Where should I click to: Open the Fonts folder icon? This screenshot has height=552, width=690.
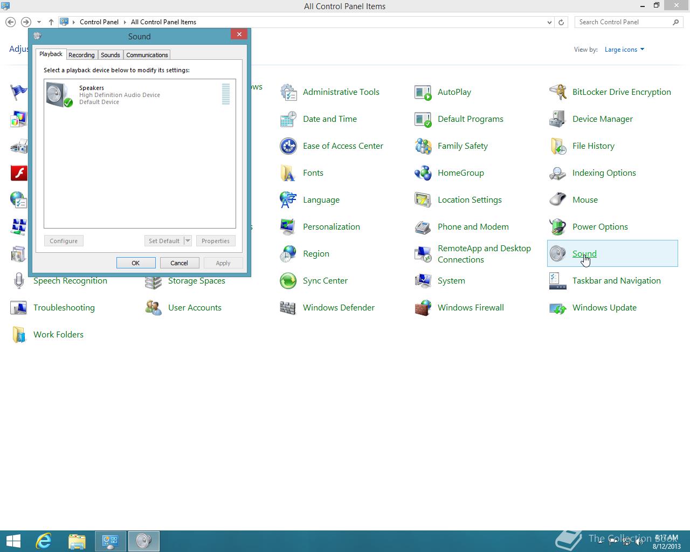pos(288,173)
